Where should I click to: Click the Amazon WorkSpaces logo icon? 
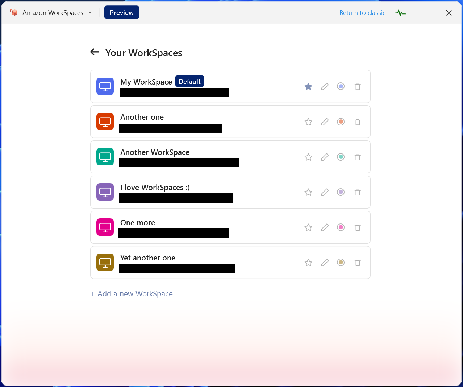pyautogui.click(x=14, y=12)
